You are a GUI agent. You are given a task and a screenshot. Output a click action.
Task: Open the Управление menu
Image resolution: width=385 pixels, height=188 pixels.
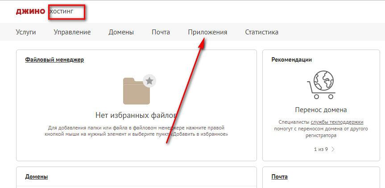click(x=72, y=32)
